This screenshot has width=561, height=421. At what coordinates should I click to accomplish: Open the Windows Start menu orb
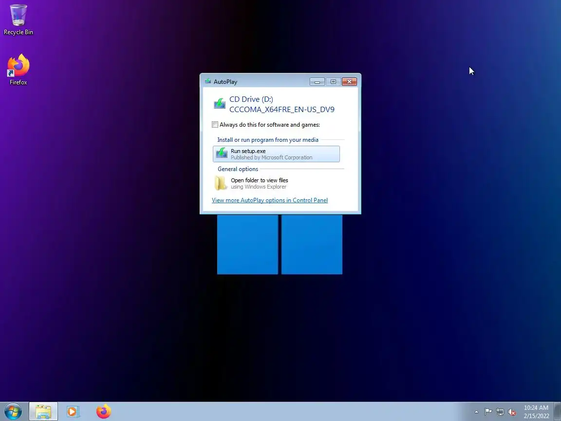pos(13,412)
